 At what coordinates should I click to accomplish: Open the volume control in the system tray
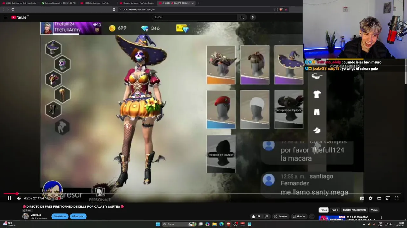click(x=390, y=224)
